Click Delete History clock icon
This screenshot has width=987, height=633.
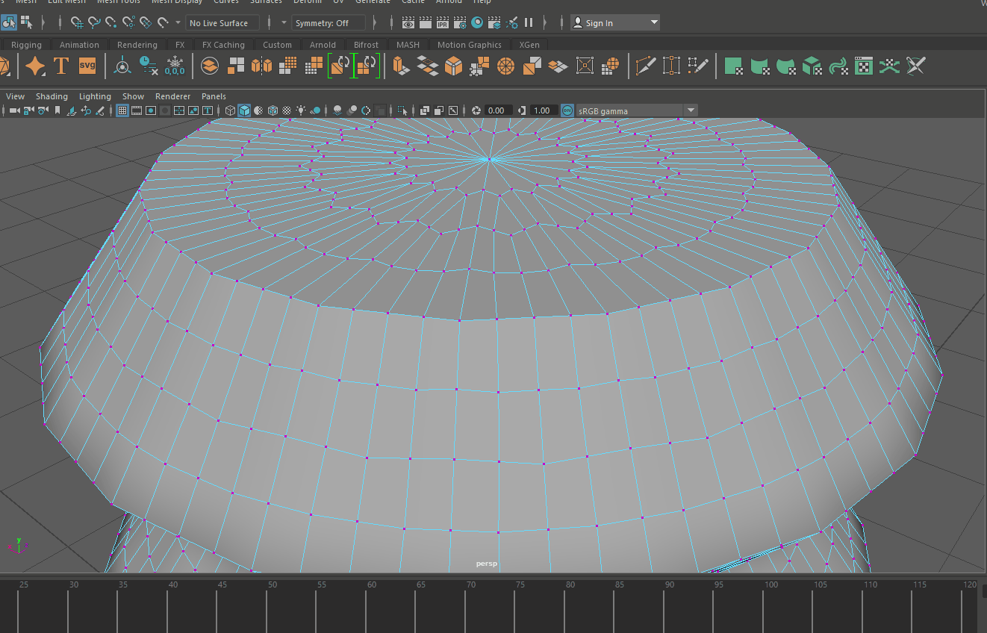click(149, 66)
